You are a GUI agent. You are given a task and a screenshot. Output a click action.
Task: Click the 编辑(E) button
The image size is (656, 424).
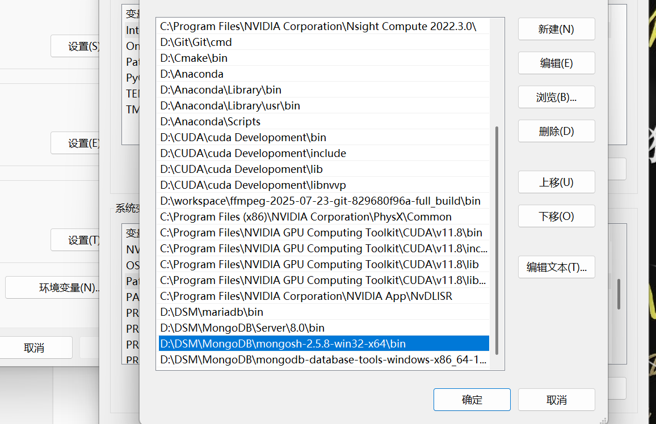tap(556, 63)
